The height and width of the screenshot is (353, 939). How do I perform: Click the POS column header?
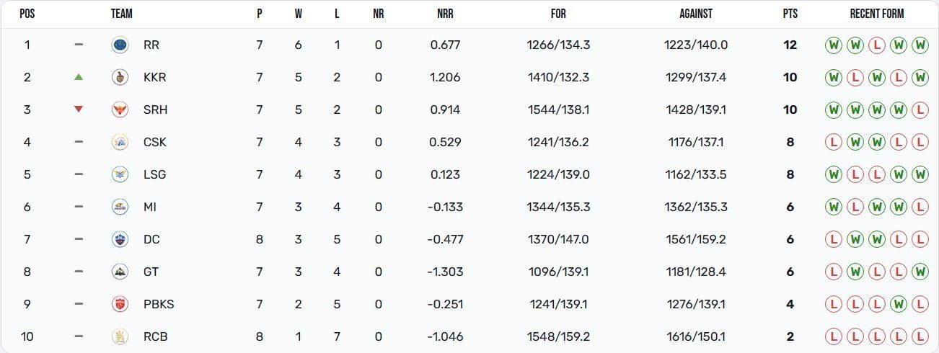(x=27, y=14)
